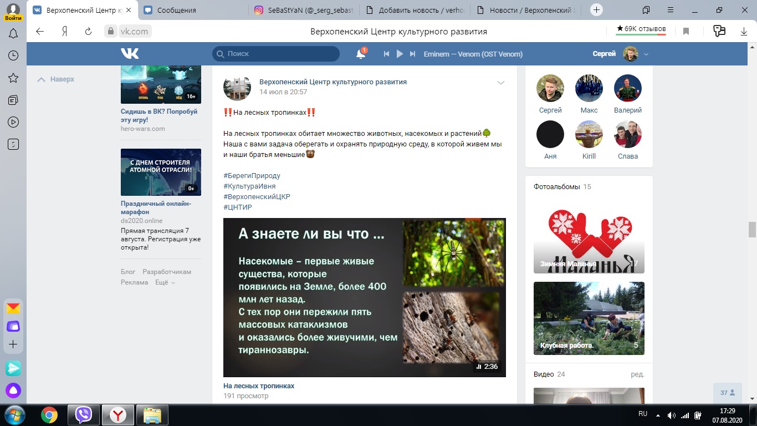
Task: Open bookmarks star in the sidebar
Action: point(13,78)
